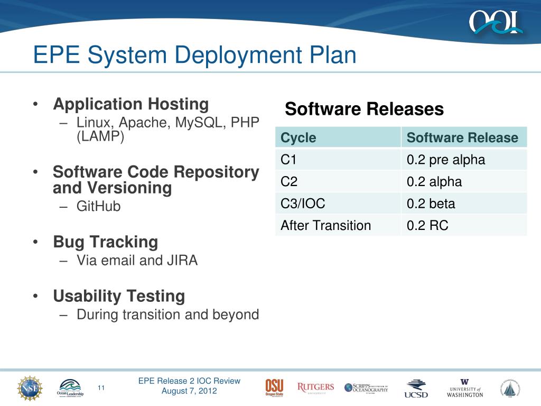Select the Application Hosting heading

click(131, 104)
